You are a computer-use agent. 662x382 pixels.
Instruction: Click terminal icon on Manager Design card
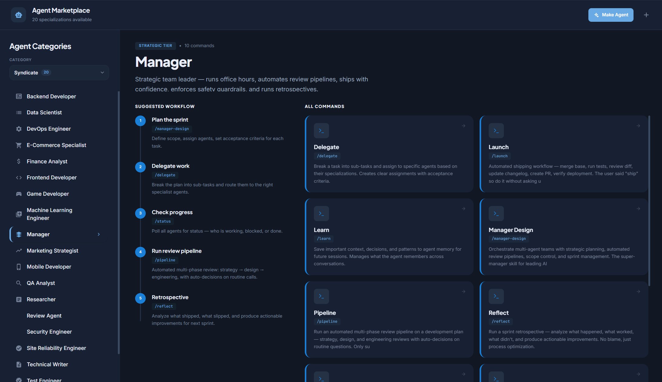[x=496, y=214]
